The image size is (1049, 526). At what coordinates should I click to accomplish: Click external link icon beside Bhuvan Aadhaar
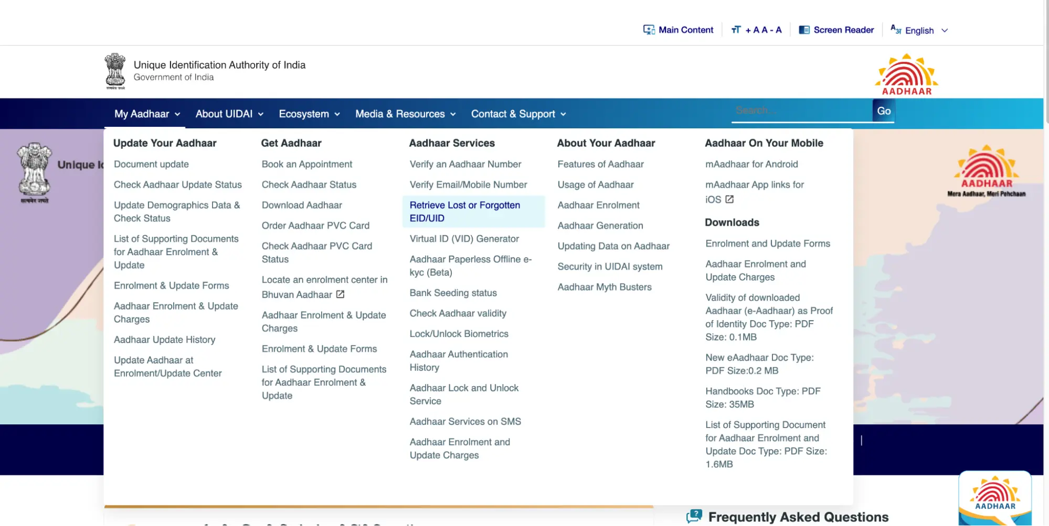point(340,294)
